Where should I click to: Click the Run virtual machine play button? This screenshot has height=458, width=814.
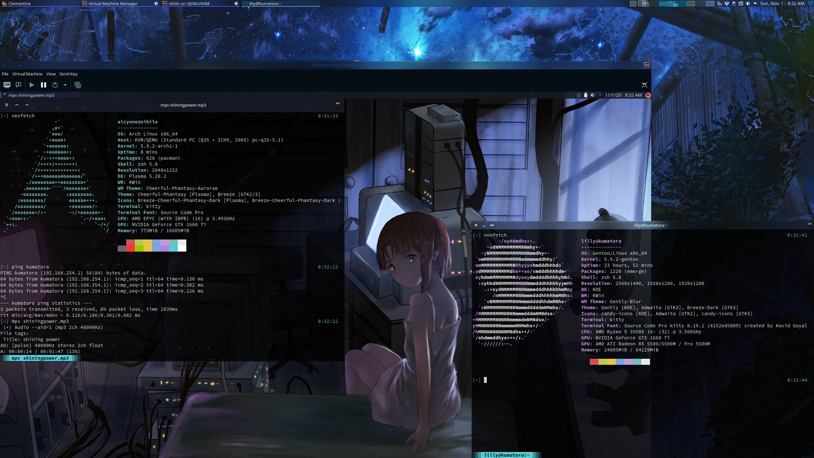coord(32,85)
